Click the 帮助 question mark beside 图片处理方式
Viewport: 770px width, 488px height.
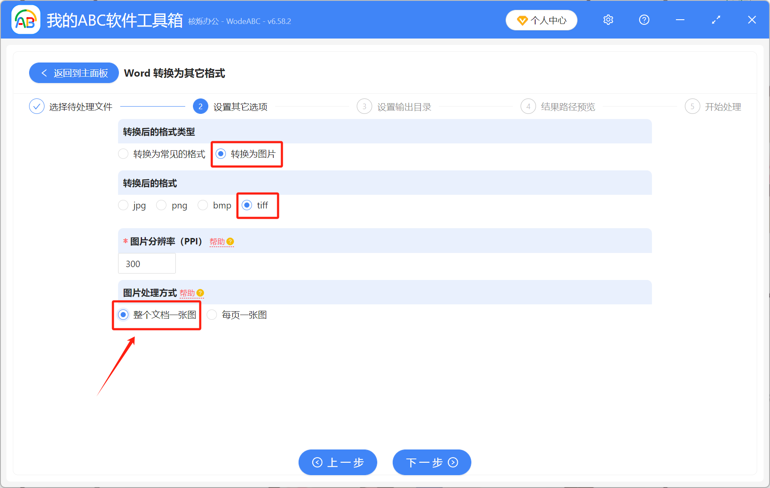coord(200,293)
